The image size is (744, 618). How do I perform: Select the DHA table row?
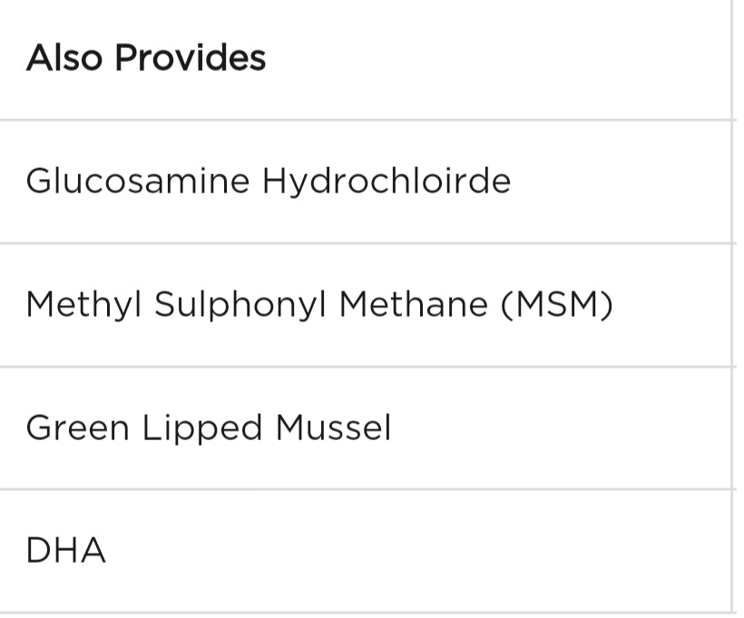[363, 551]
